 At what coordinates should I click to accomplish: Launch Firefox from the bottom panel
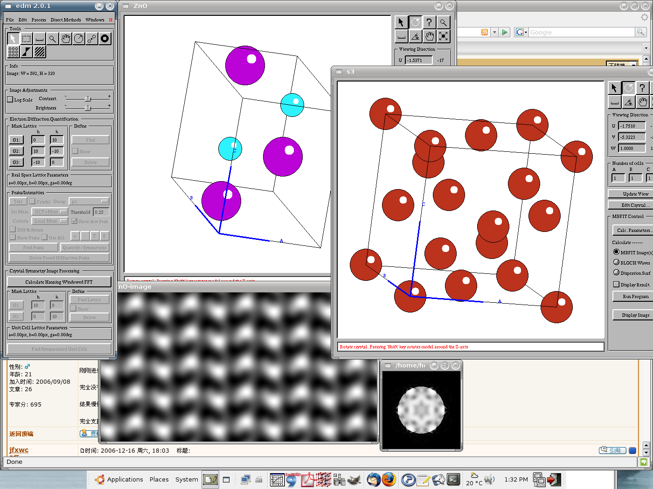(x=389, y=479)
